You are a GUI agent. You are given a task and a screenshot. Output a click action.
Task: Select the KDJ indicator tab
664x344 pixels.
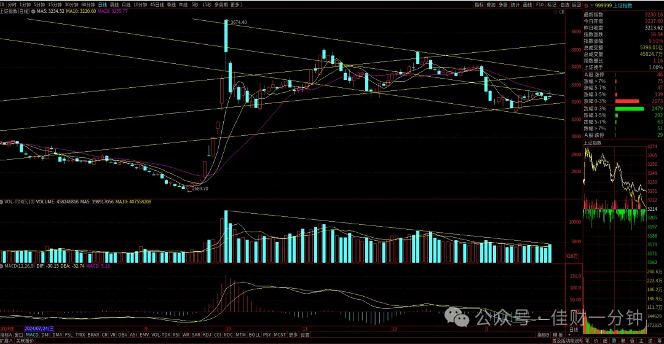(x=207, y=335)
